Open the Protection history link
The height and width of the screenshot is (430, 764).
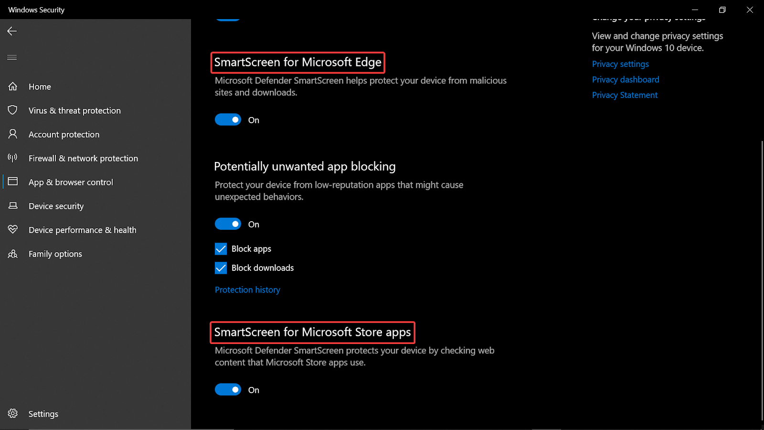click(247, 290)
